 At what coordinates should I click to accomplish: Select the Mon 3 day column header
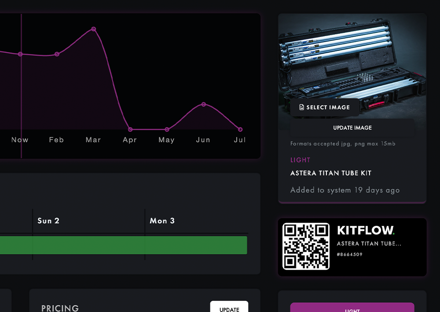pyautogui.click(x=162, y=221)
